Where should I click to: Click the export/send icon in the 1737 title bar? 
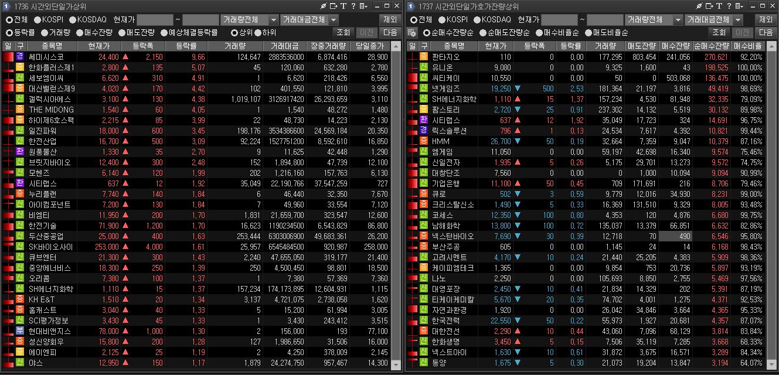point(710,6)
